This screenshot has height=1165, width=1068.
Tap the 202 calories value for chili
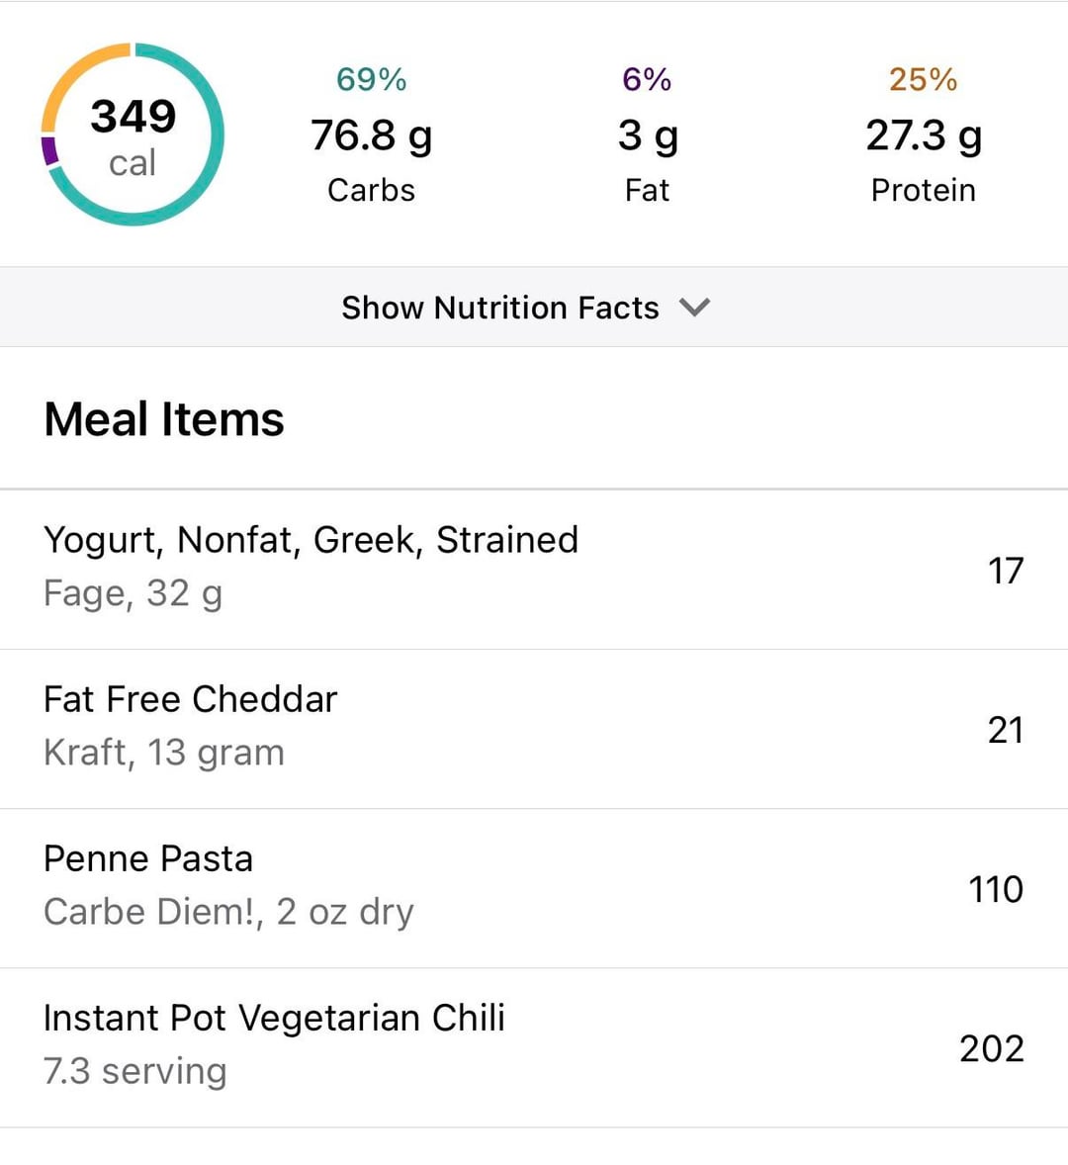click(x=991, y=1048)
